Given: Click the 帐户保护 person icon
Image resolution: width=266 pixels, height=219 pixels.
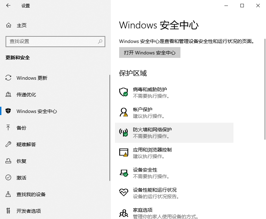Looking at the screenshot, I should [x=124, y=112].
